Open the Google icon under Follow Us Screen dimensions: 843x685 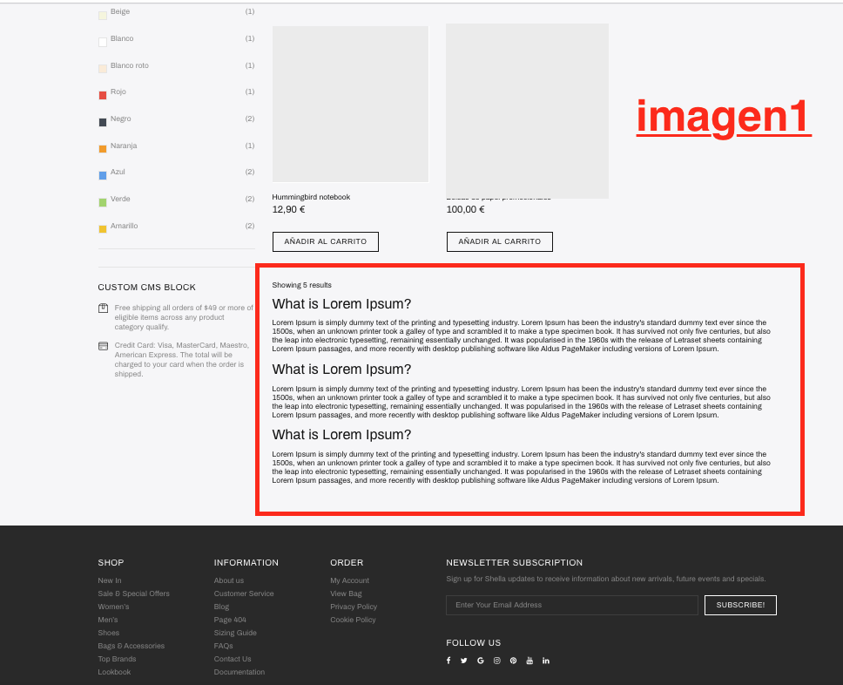point(481,661)
